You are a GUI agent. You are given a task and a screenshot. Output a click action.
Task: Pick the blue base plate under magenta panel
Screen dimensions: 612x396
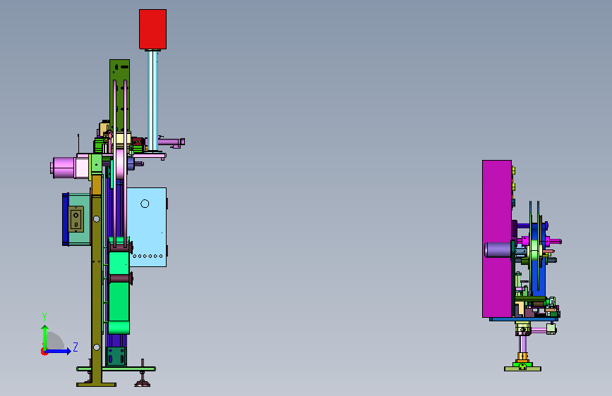[523, 319]
